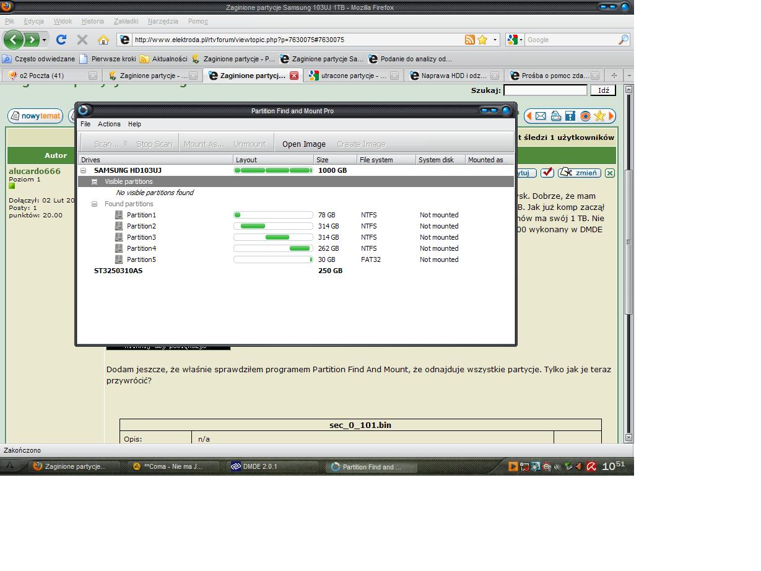Screen dimensions: 761x571
Task: Open the Historia menu in Firefox
Action: pos(93,21)
